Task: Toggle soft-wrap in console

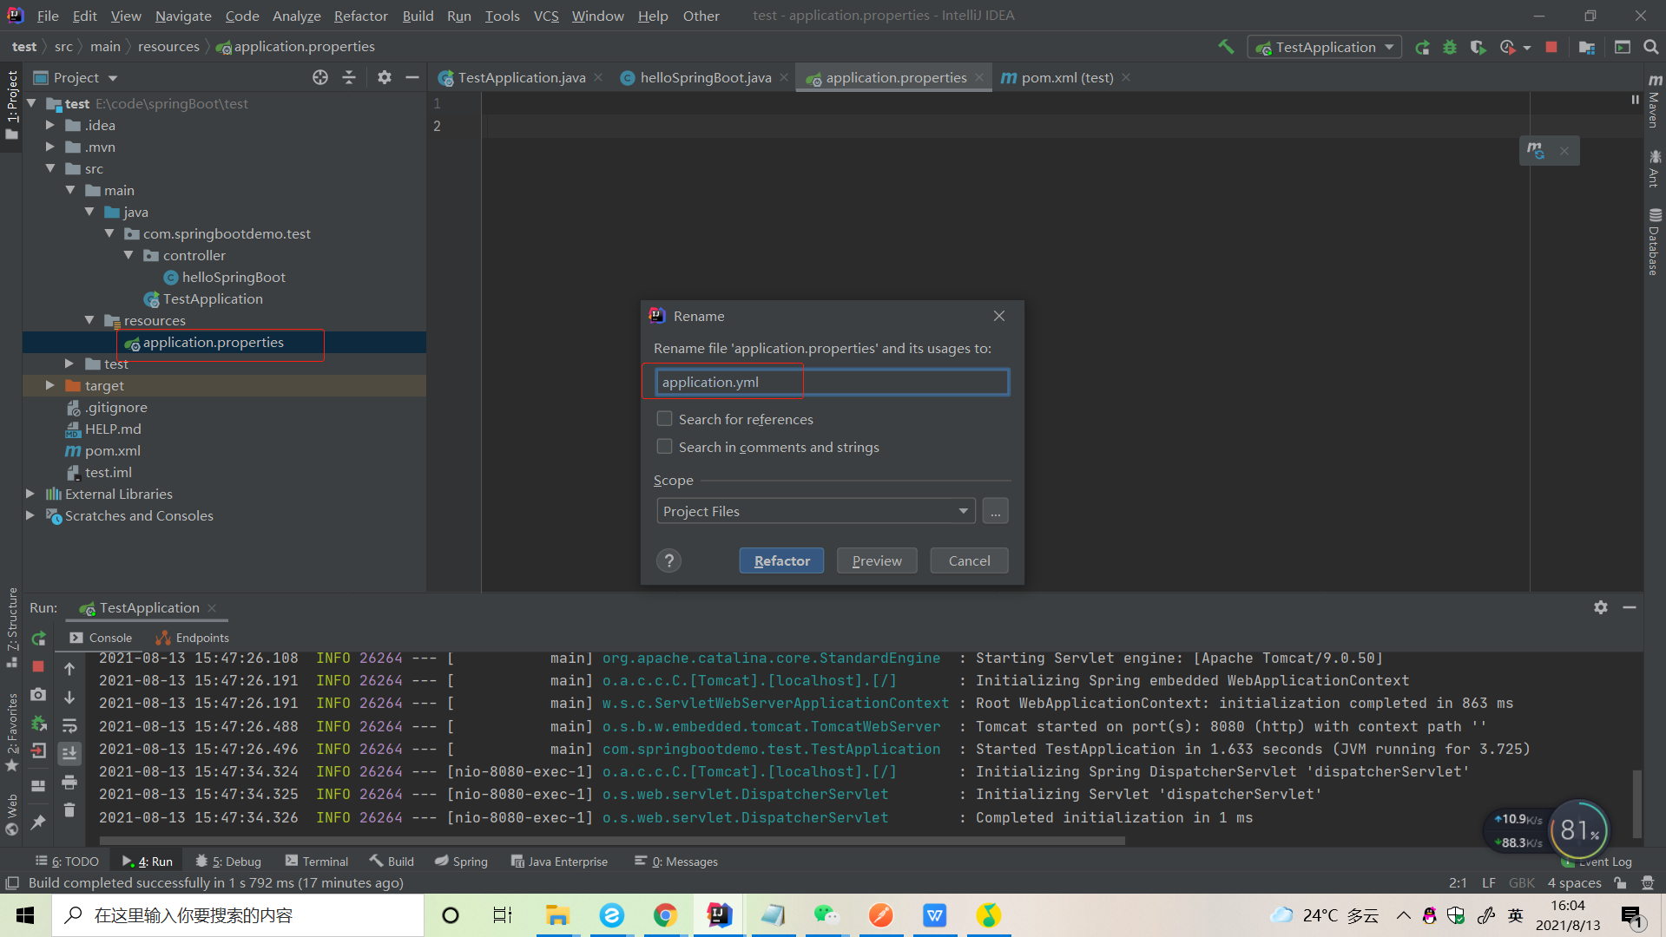Action: pos(69,725)
